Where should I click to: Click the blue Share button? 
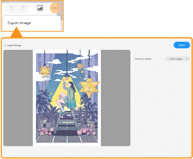(182, 45)
